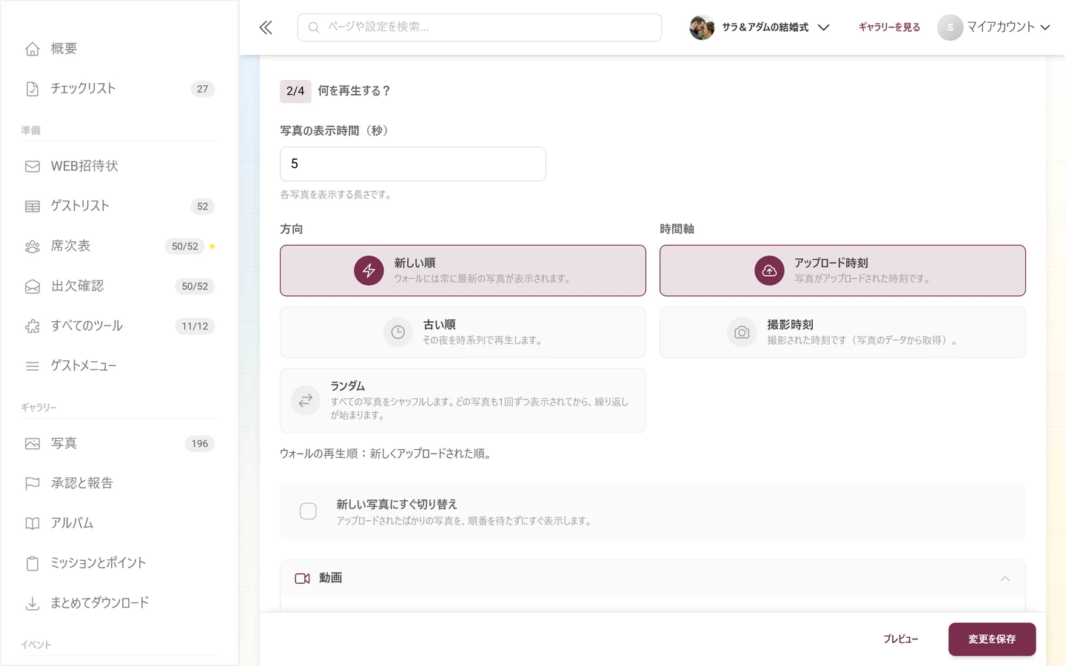This screenshot has height=666, width=1066.
Task: Click the flag icon for 承認と報告
Action: click(x=33, y=483)
